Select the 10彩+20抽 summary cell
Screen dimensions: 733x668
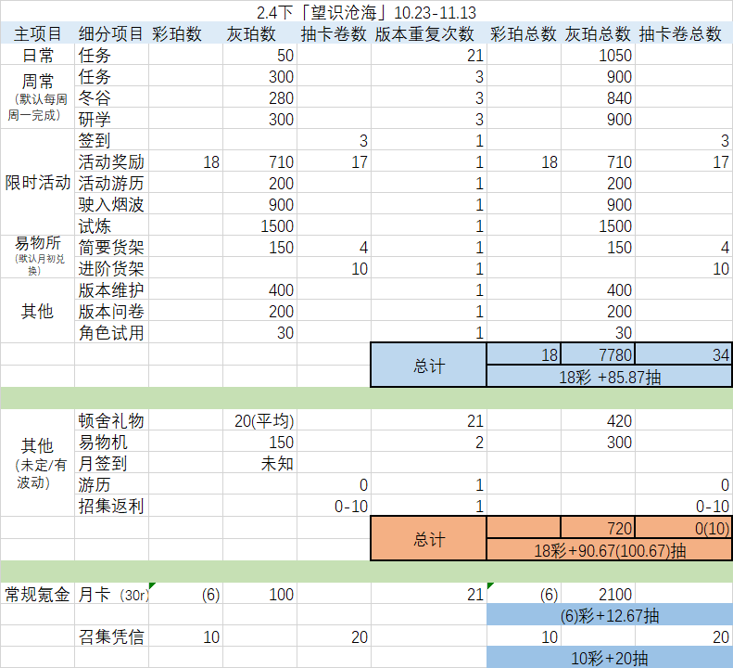click(609, 658)
